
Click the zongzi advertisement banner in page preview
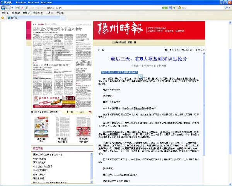(x=47, y=102)
